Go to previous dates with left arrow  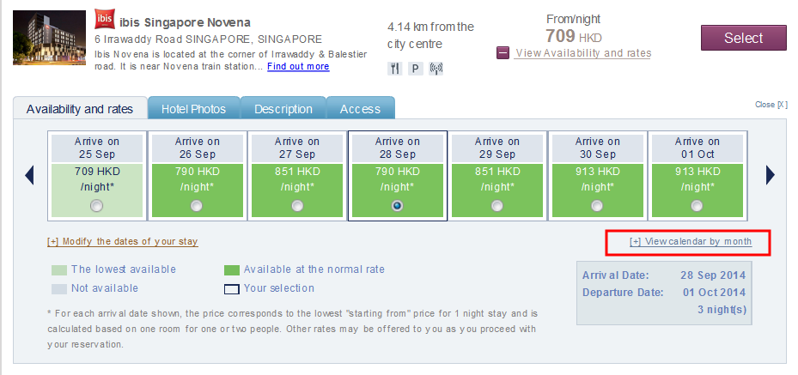coord(29,175)
